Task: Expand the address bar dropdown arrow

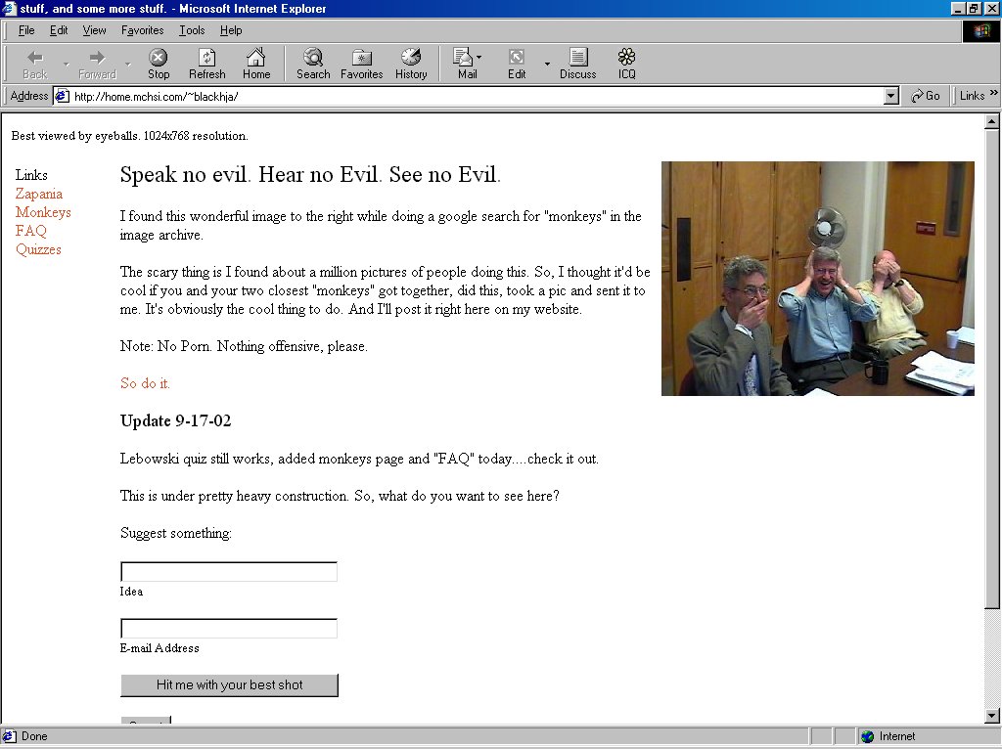Action: (890, 96)
